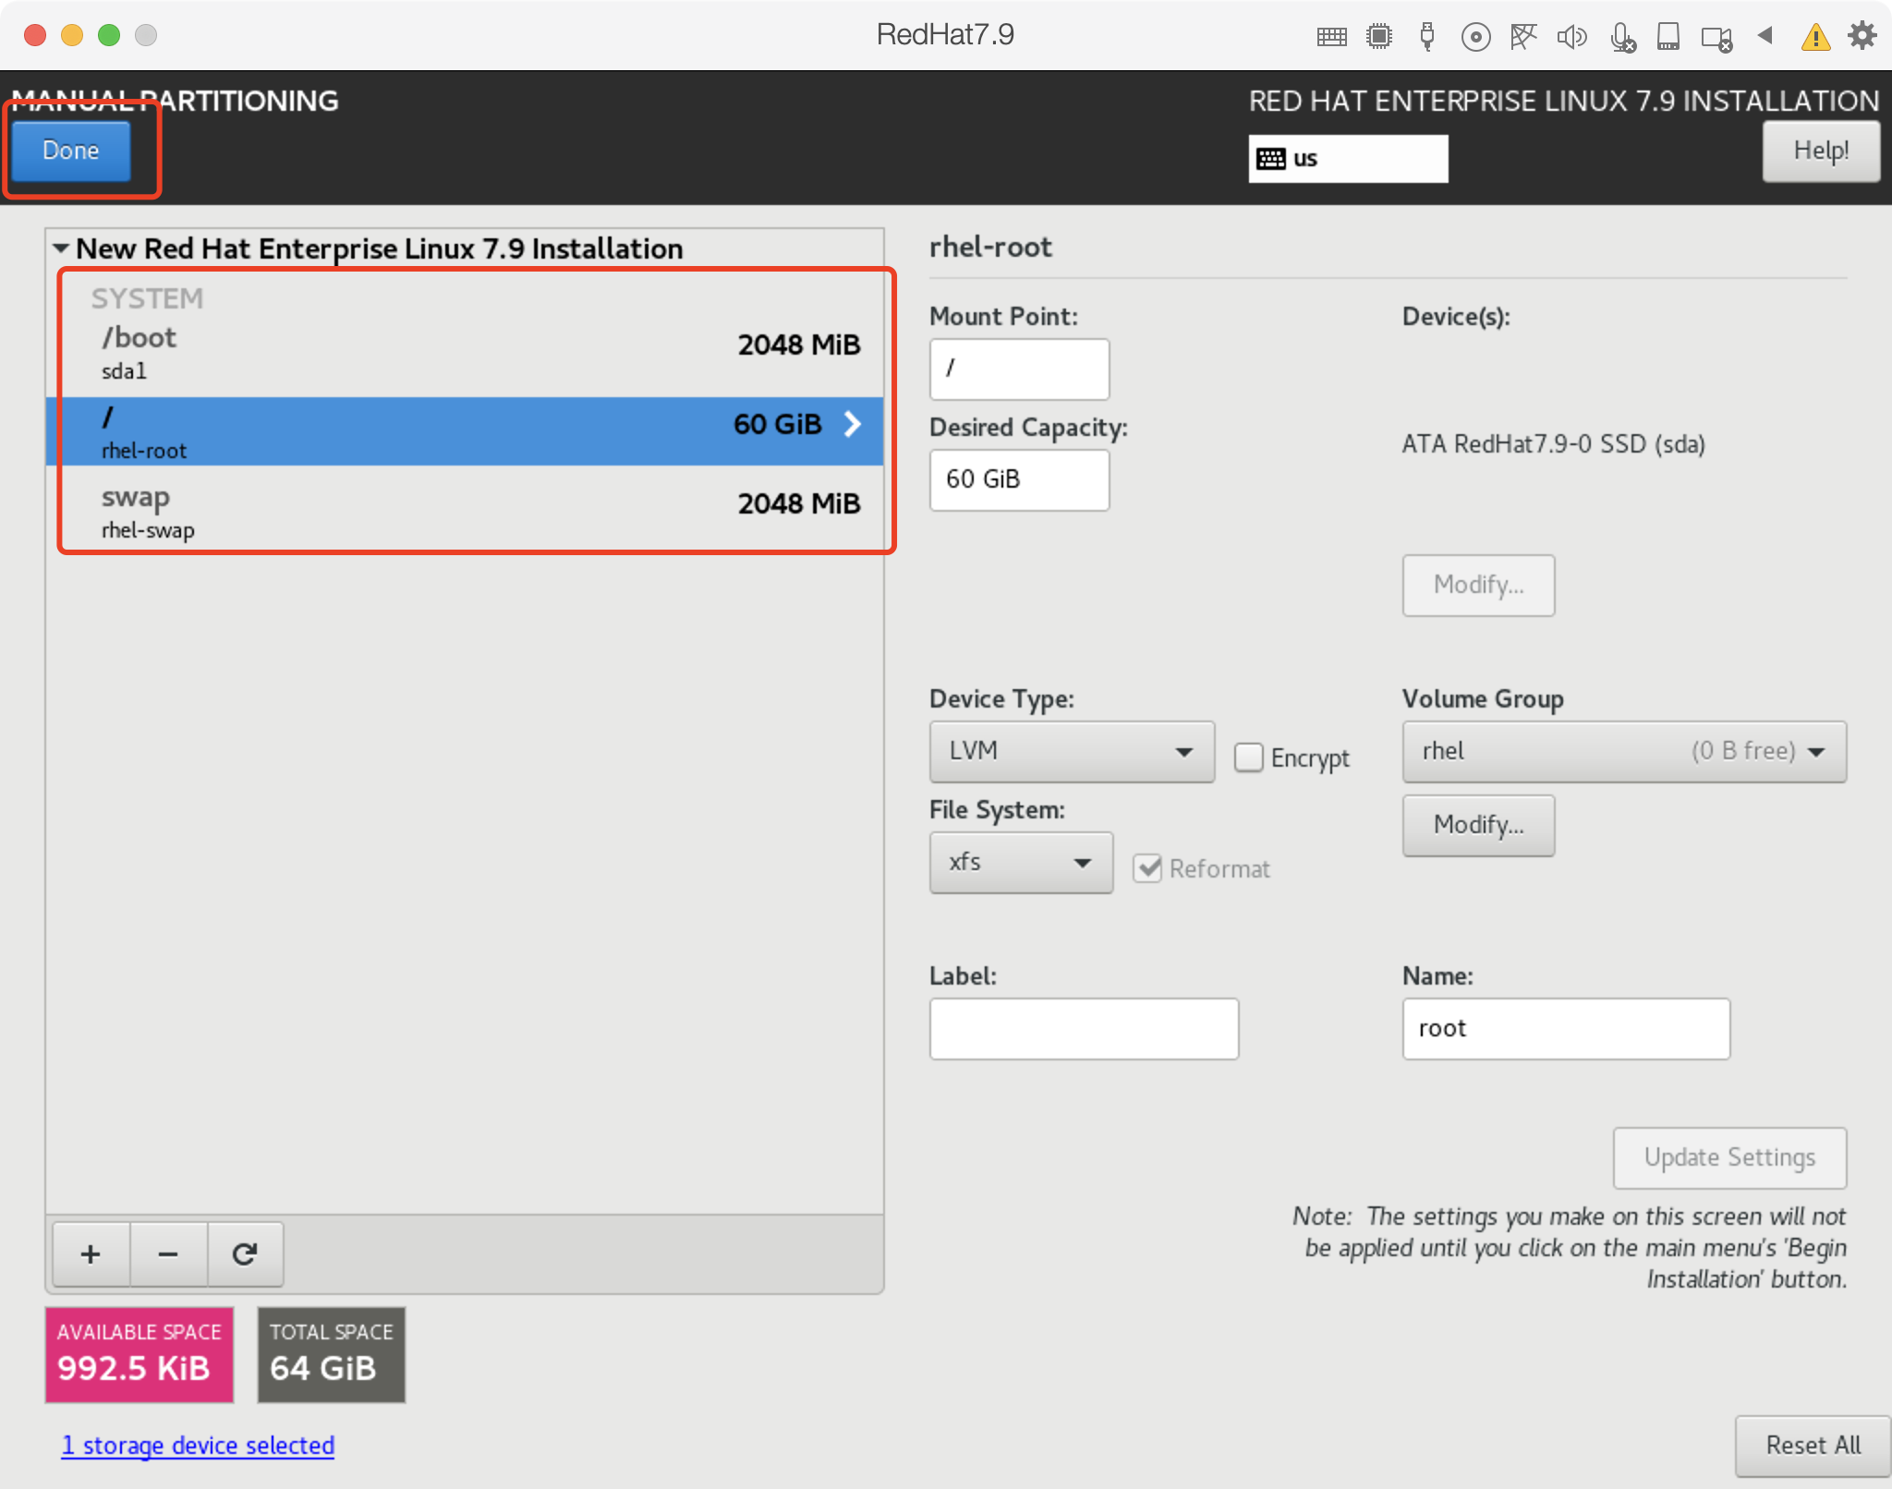Click the blue Done button
Image resolution: width=1892 pixels, height=1489 pixels.
click(71, 151)
